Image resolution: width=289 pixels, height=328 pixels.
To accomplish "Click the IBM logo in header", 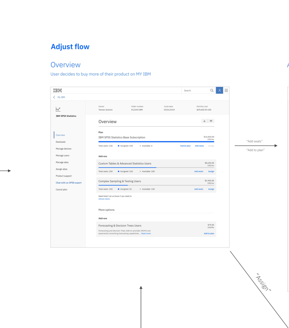I will pos(57,91).
